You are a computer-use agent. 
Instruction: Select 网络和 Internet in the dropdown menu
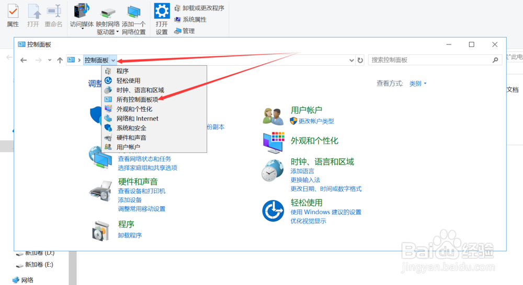tap(154, 118)
